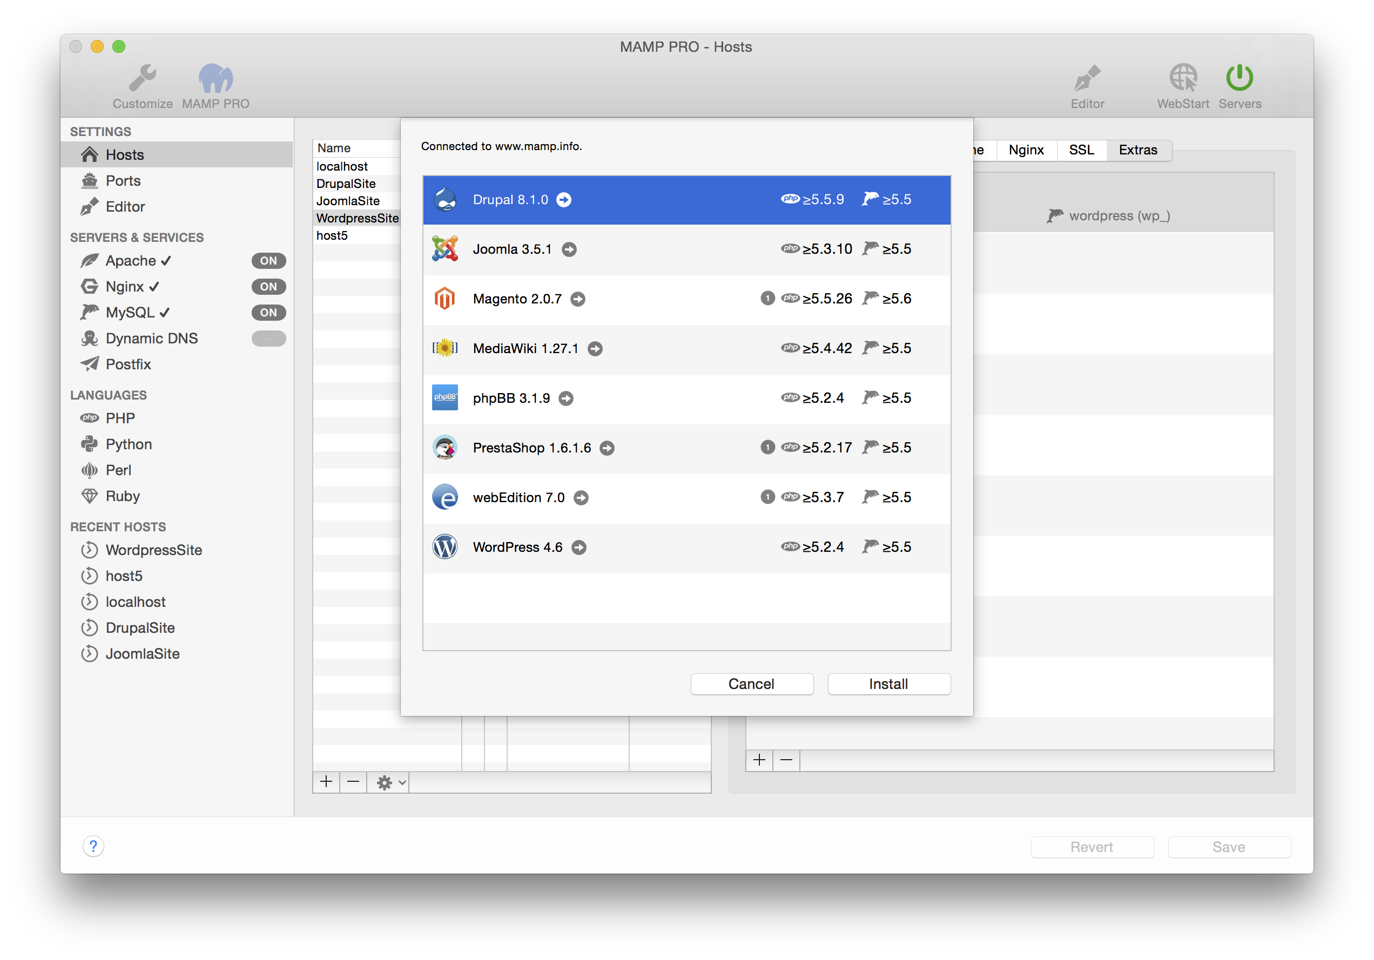Click the MediaWiki 1.27.1 info arrow
This screenshot has width=1374, height=960.
coord(595,349)
